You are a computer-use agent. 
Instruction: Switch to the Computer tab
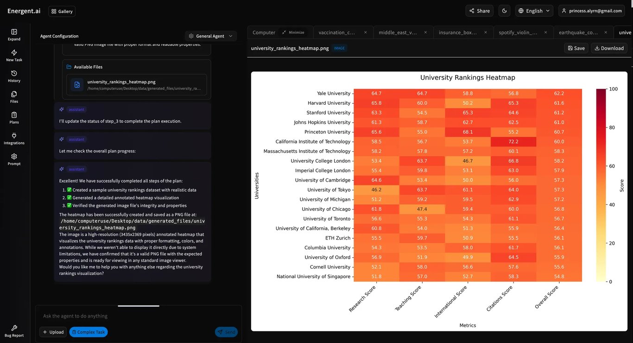(x=264, y=32)
